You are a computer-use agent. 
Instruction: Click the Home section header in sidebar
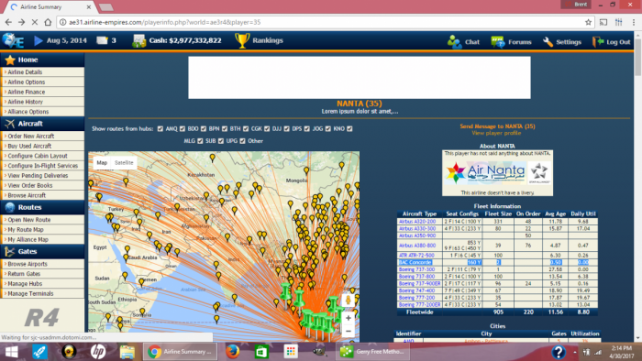point(42,60)
